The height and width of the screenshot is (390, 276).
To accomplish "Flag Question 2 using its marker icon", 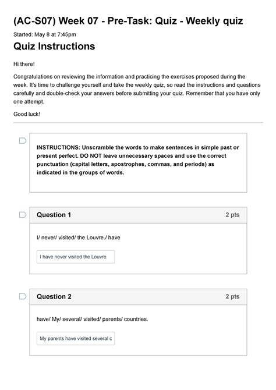I will tap(23, 296).
